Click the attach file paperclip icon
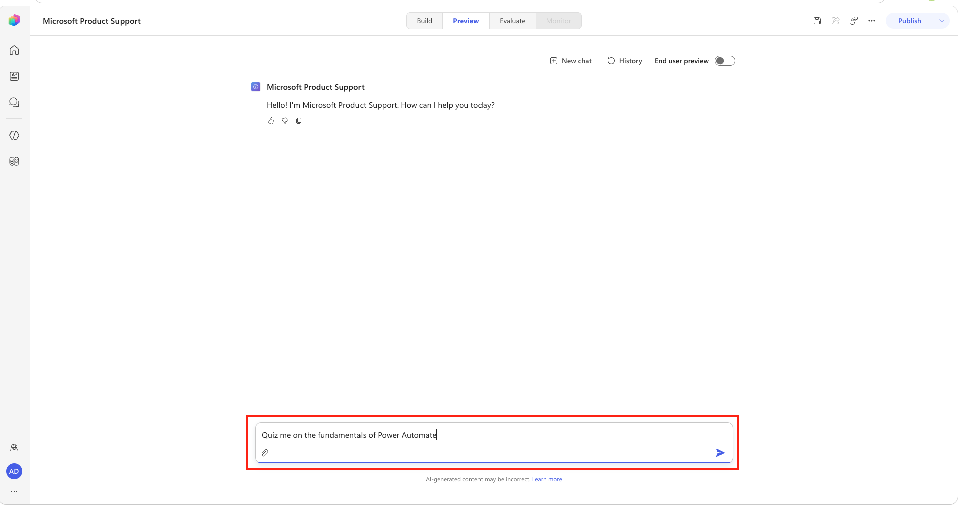The image size is (960, 506). 265,453
